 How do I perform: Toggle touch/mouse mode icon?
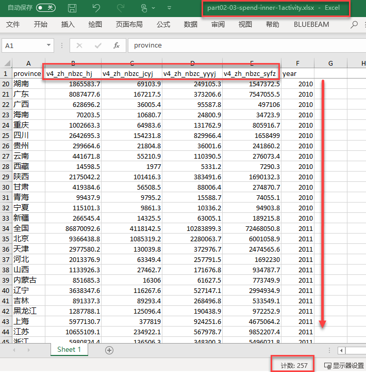pyautogui.click(x=145, y=8)
